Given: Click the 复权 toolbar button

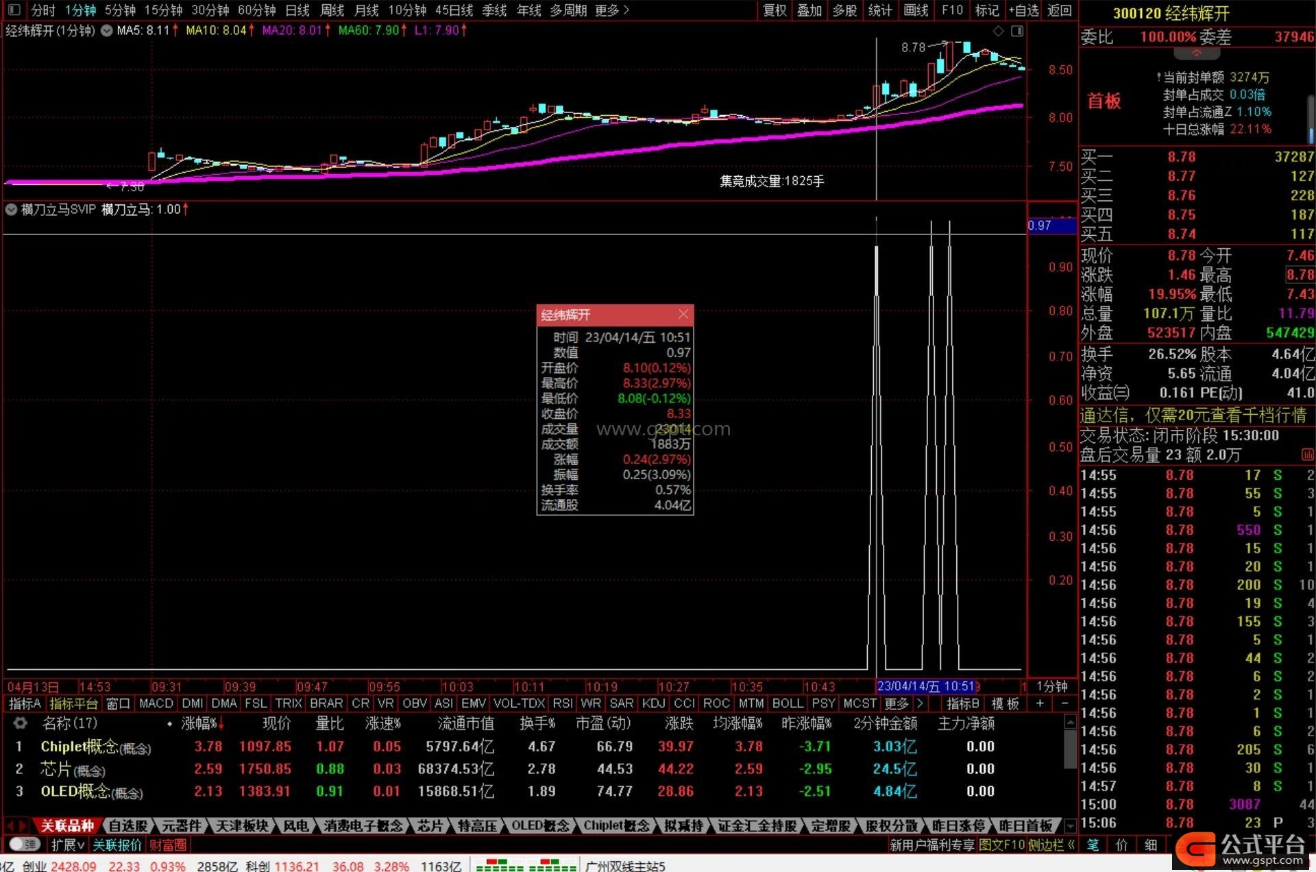Looking at the screenshot, I should point(775,10).
